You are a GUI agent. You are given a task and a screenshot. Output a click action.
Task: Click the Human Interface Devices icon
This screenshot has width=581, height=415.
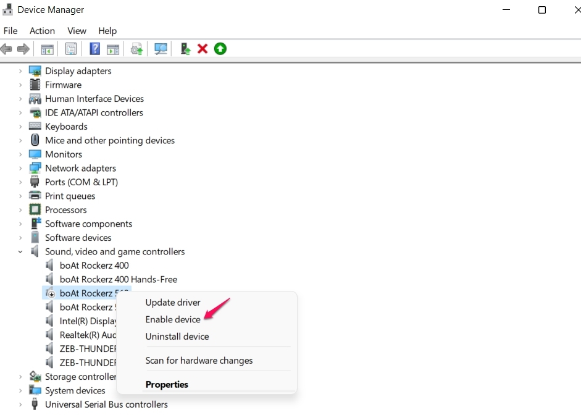pos(35,99)
